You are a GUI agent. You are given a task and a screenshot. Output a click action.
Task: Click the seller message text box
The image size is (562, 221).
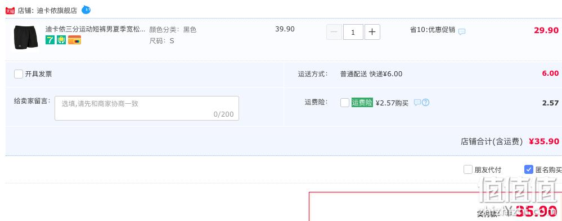(x=147, y=108)
